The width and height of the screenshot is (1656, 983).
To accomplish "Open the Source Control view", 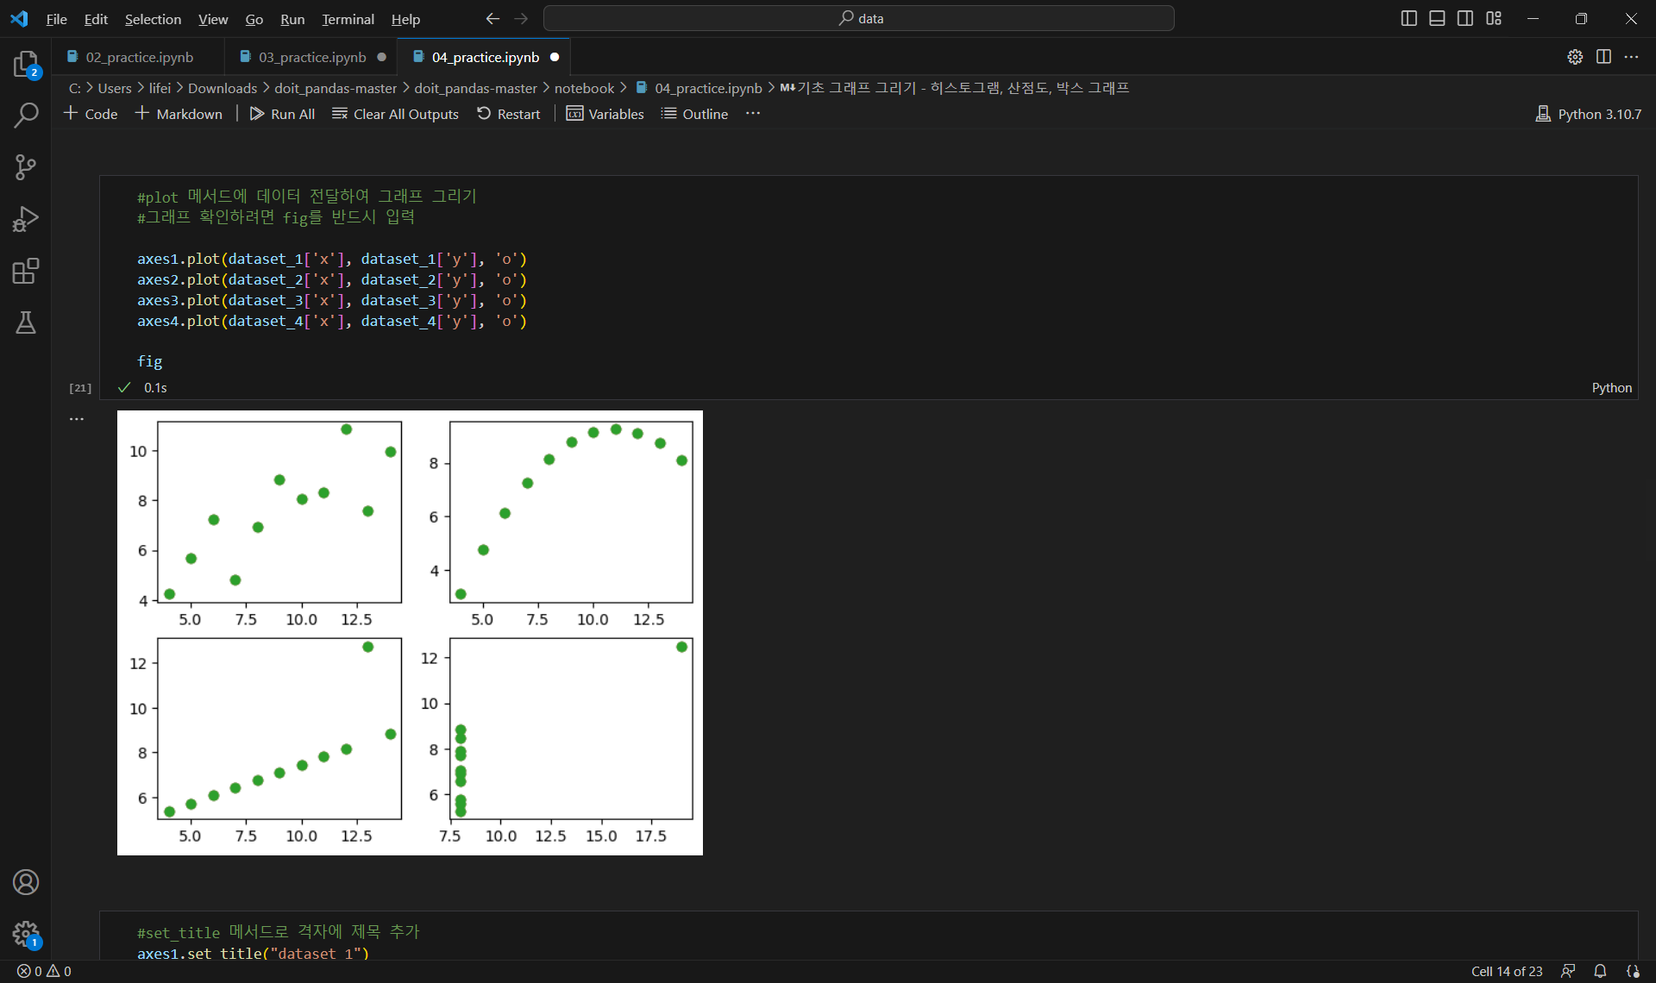I will (x=26, y=167).
